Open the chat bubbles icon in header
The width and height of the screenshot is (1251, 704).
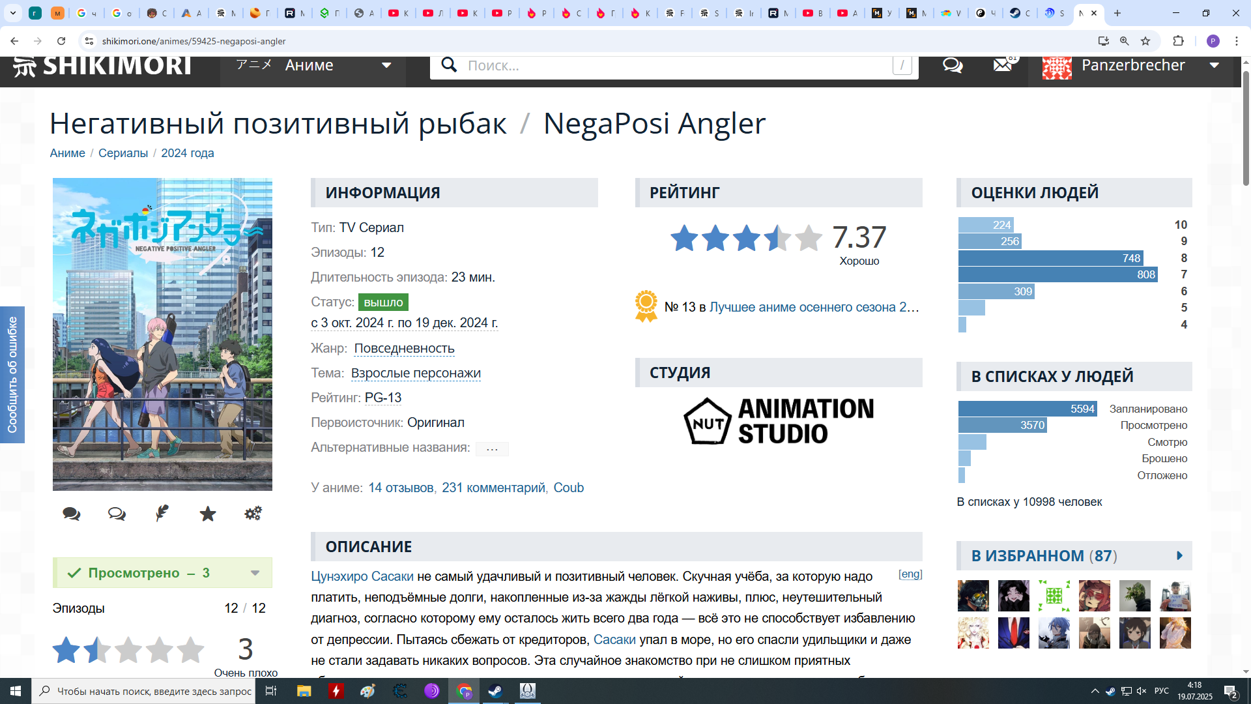pos(953,65)
